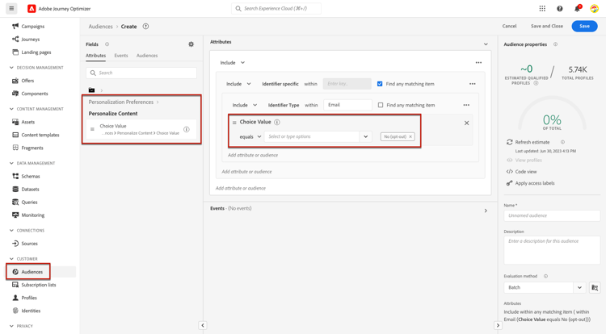Click the Save button

[x=584, y=26]
